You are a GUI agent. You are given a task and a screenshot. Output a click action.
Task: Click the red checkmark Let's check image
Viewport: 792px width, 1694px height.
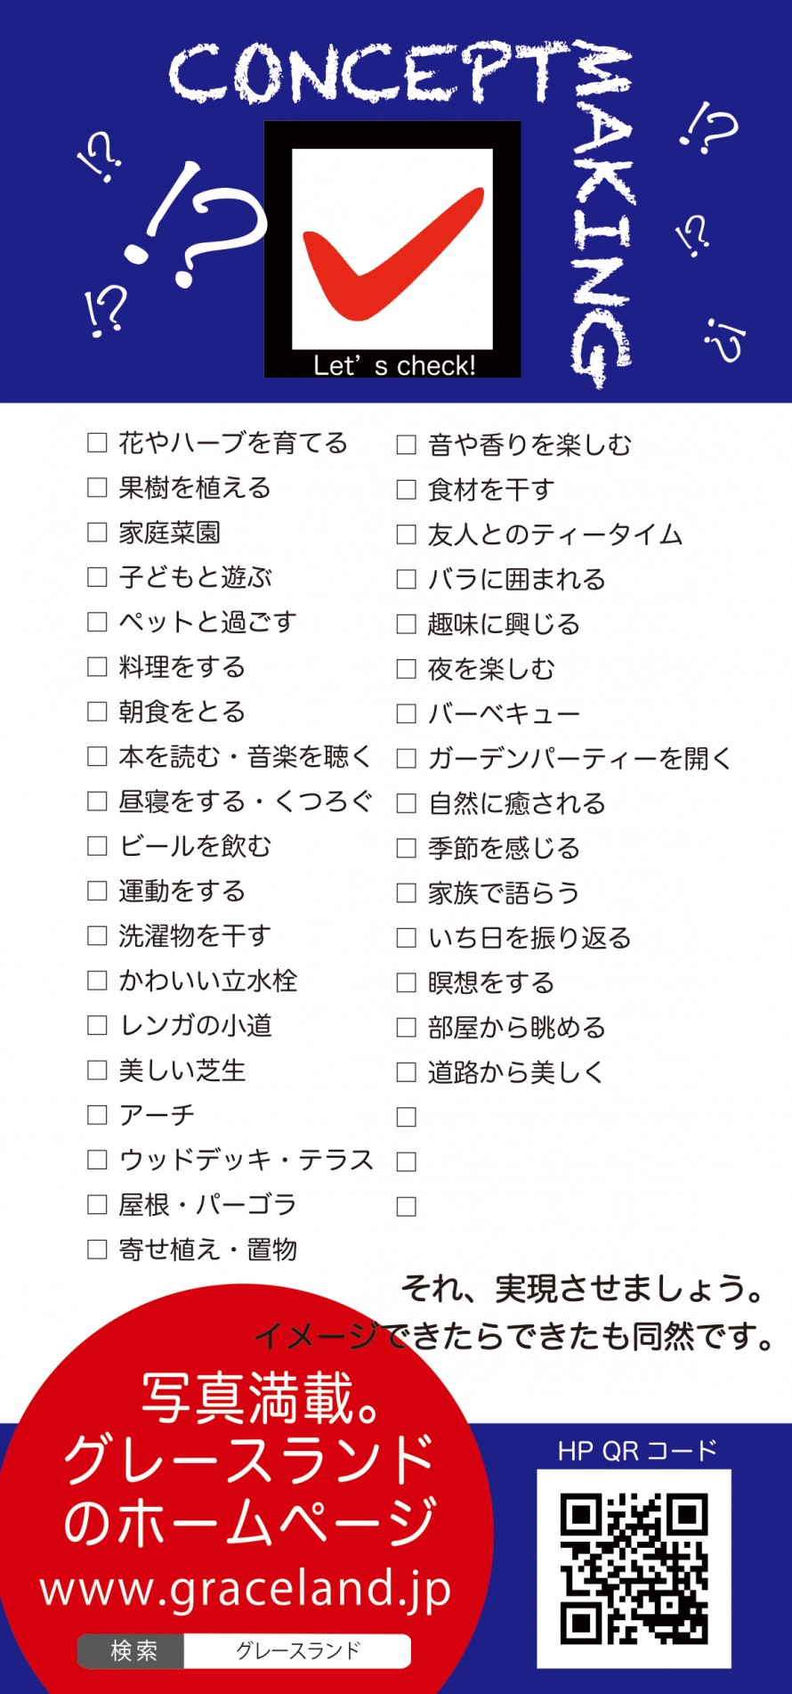(x=392, y=249)
